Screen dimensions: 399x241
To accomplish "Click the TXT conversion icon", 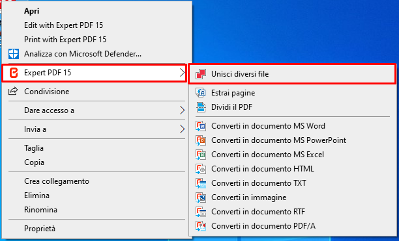I will [x=201, y=183].
